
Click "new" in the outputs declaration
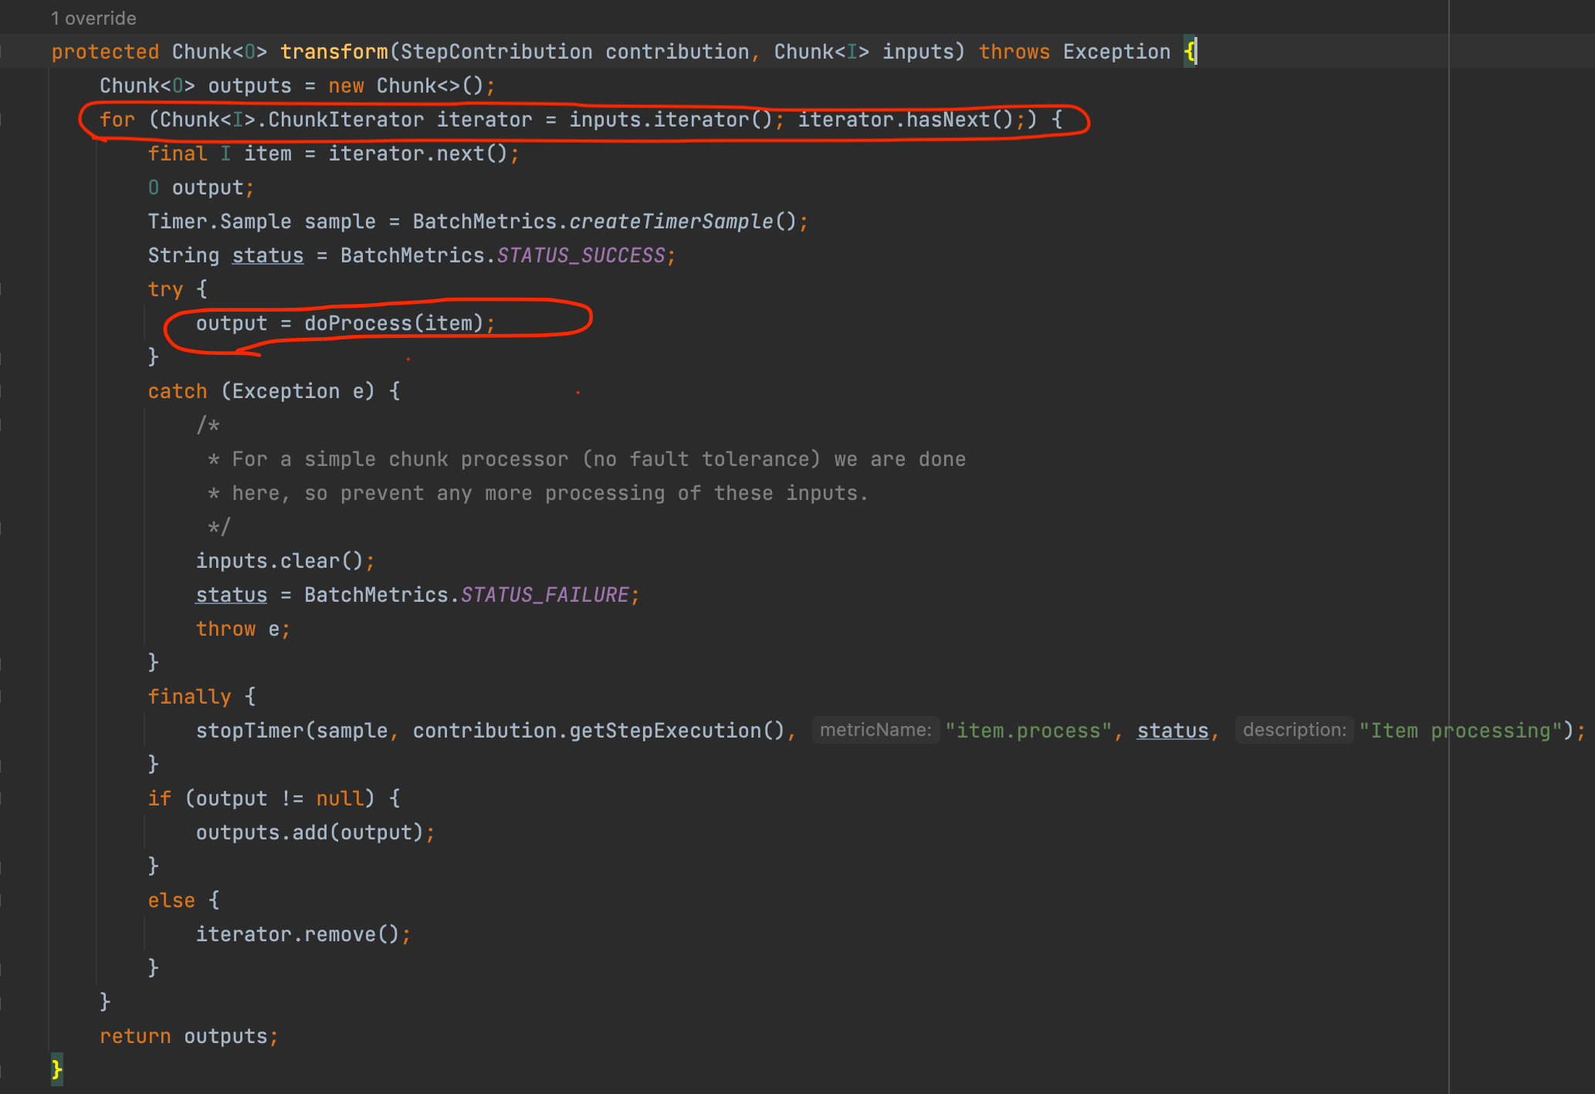(346, 86)
